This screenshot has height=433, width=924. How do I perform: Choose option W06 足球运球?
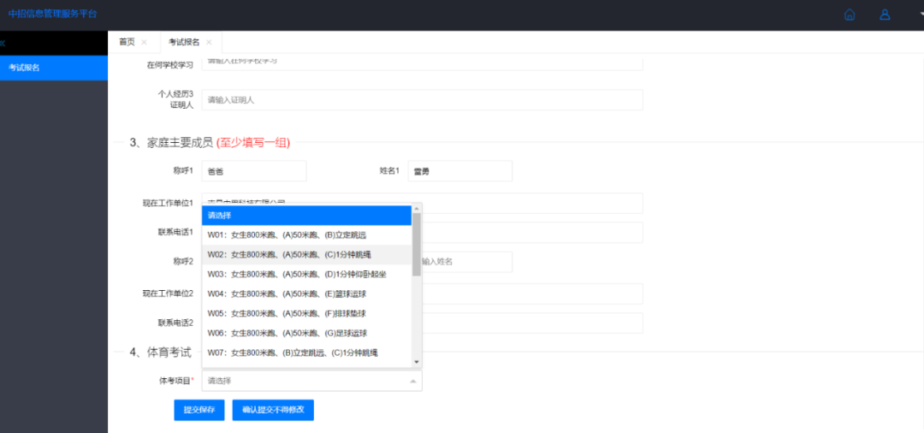(x=306, y=333)
